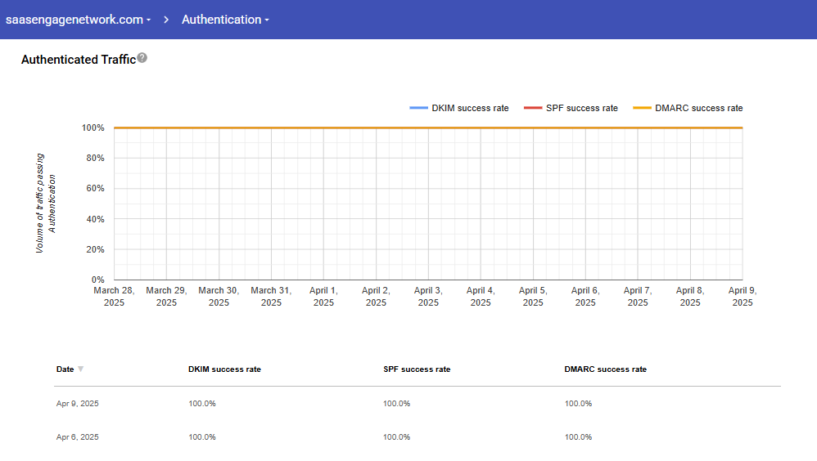Expand the Authentication dashboard dropdown
This screenshot has height=461, width=817.
click(225, 20)
